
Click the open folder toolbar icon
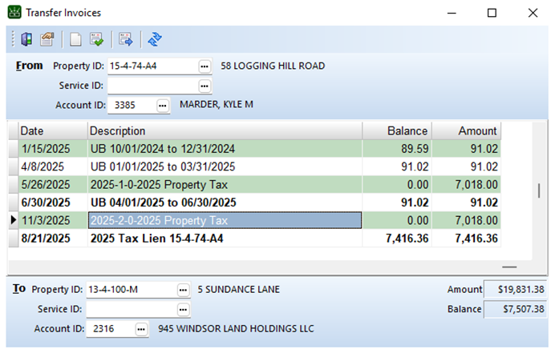point(47,38)
